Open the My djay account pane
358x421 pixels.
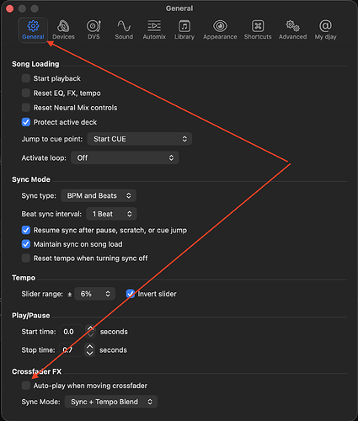click(x=325, y=29)
